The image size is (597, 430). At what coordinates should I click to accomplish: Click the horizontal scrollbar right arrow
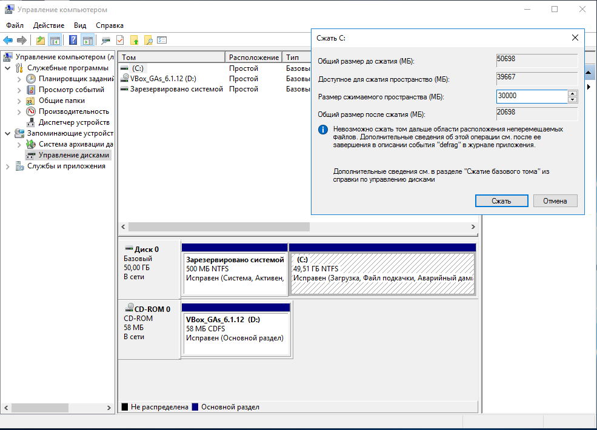click(x=473, y=227)
